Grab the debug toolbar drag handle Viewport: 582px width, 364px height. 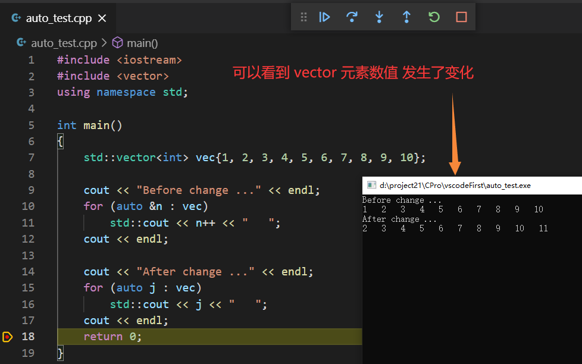pos(303,17)
